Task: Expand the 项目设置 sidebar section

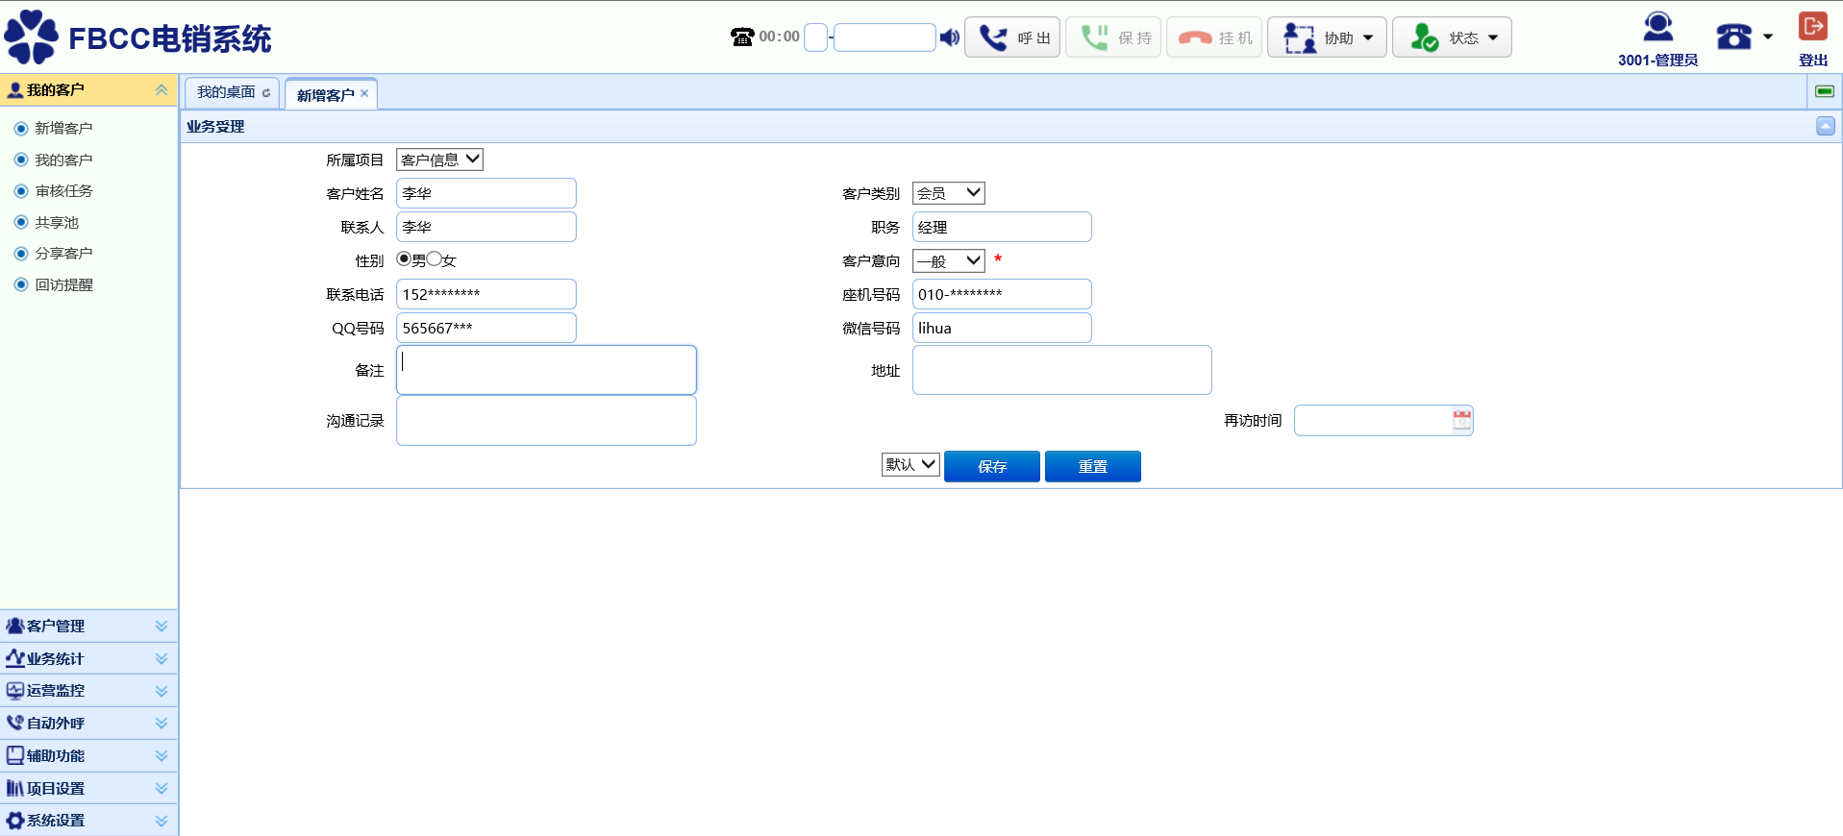Action: tap(88, 788)
